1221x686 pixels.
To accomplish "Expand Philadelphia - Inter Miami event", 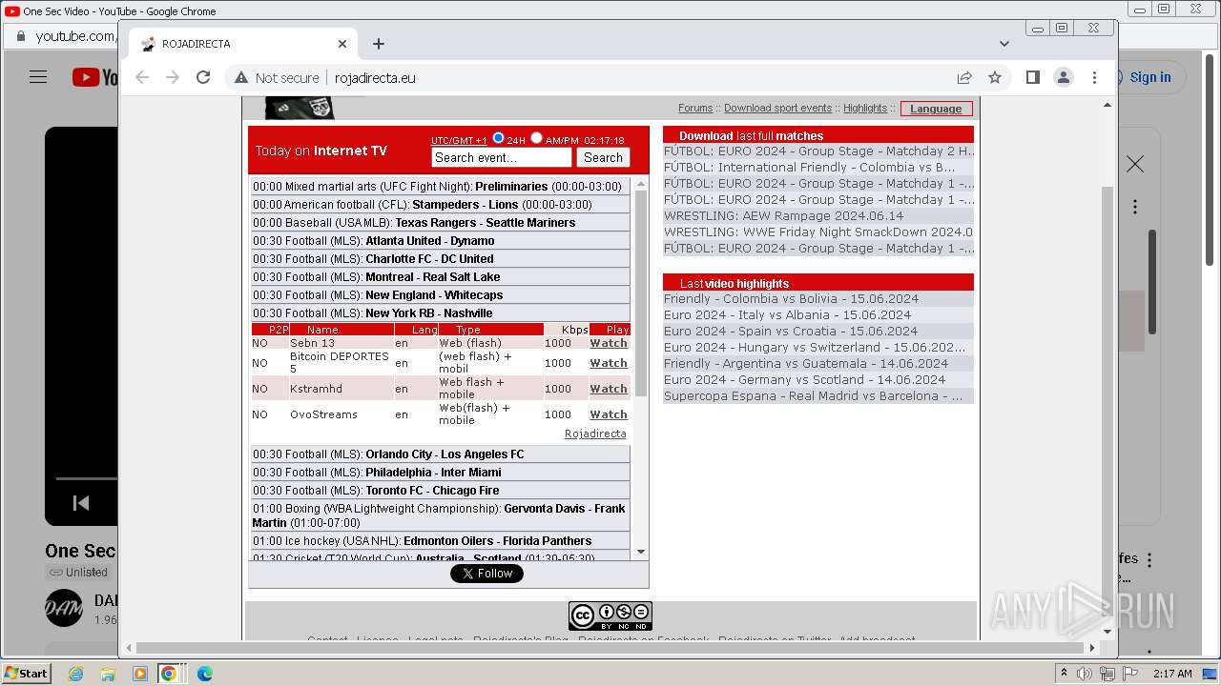I will 441,473.
